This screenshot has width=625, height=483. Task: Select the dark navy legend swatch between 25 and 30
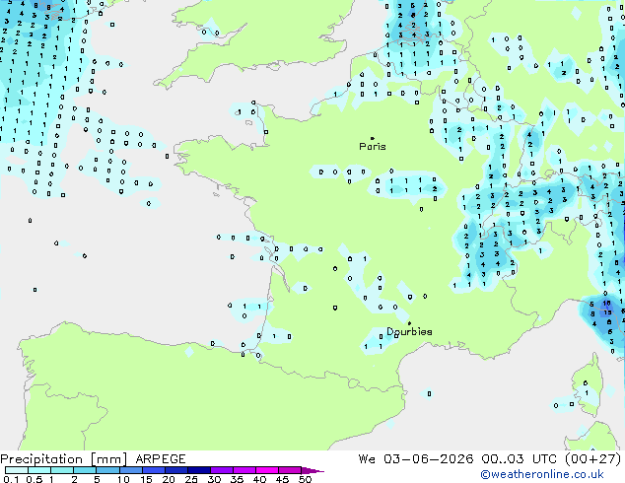pos(199,470)
